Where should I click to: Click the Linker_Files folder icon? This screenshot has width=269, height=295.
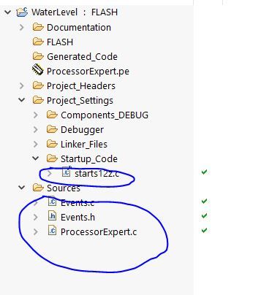pos(52,144)
